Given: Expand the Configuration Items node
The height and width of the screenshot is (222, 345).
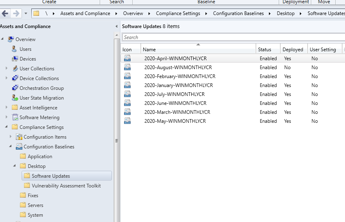Looking at the screenshot, I should click(11, 137).
